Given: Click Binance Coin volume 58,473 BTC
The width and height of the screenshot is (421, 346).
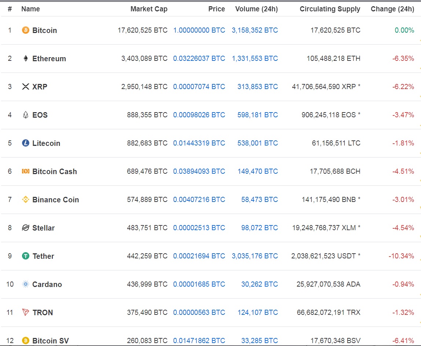Looking at the screenshot, I should tap(259, 199).
